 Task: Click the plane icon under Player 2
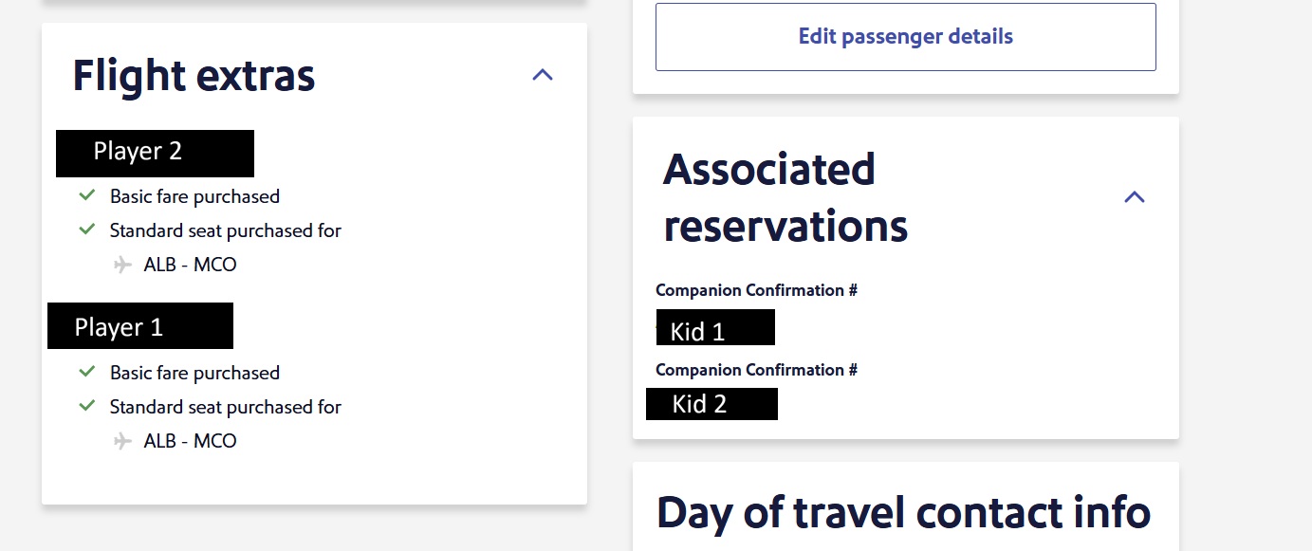click(122, 265)
